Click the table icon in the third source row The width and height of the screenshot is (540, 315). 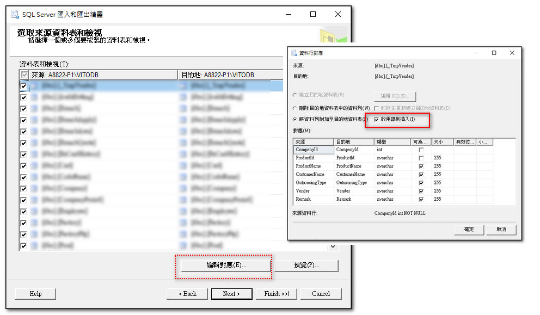tap(34, 108)
